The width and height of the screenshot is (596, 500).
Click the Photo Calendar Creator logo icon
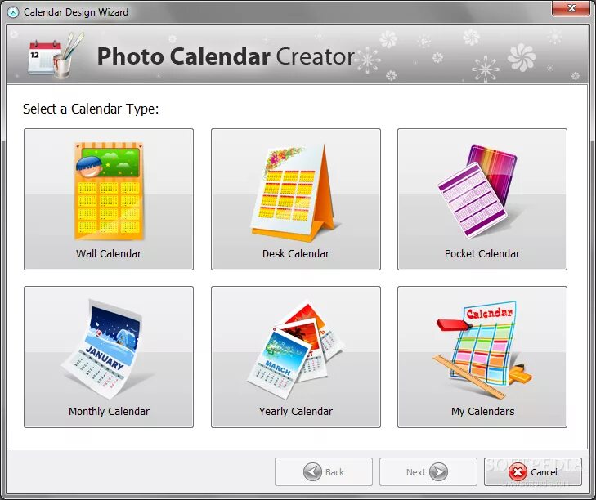tap(56, 55)
